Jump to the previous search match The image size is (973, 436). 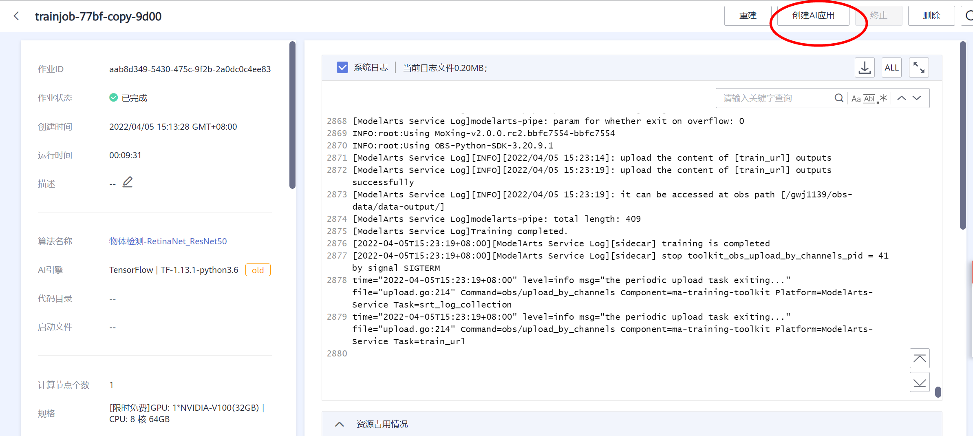point(902,98)
